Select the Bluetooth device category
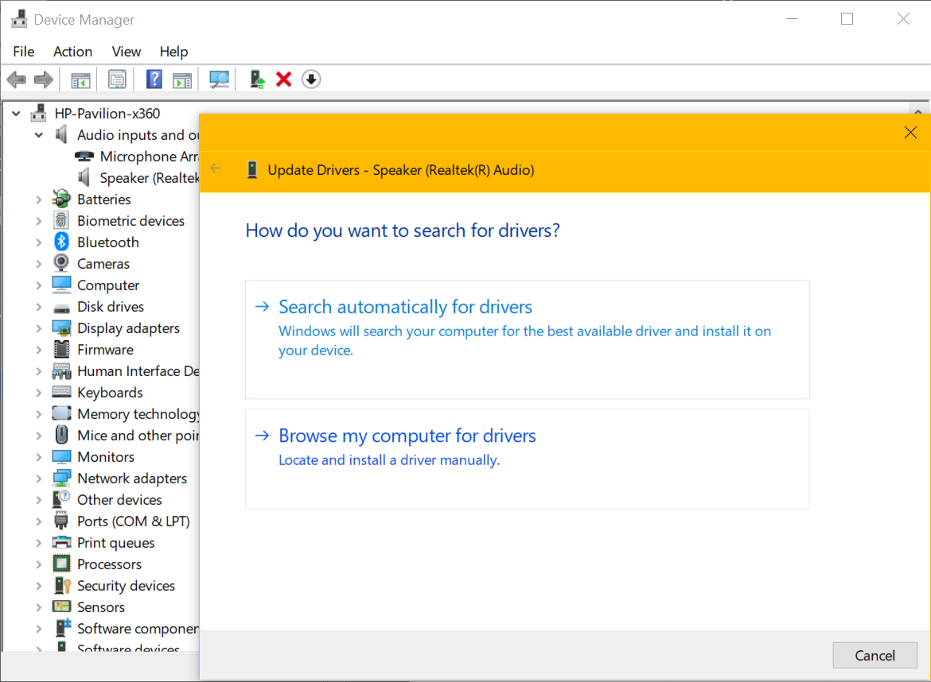Screen dimensions: 931x682 (109, 242)
